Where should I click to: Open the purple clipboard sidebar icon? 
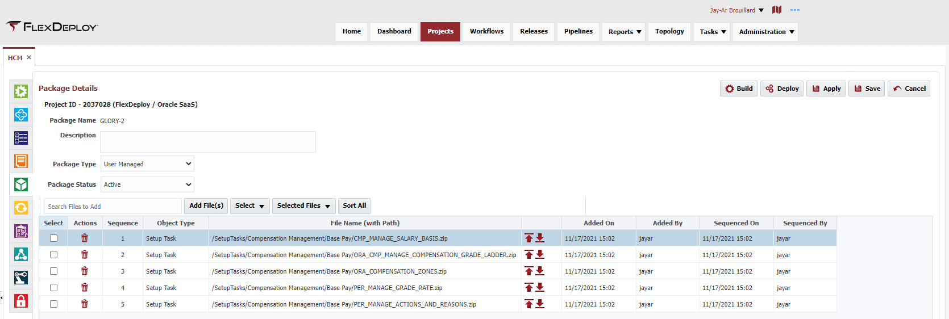pos(21,231)
